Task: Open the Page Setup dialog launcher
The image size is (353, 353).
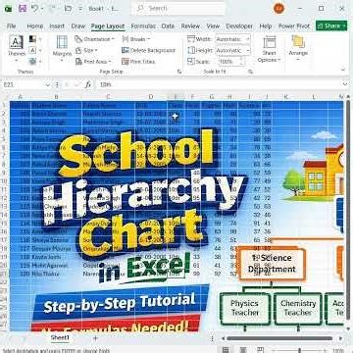Action: pos(179,72)
